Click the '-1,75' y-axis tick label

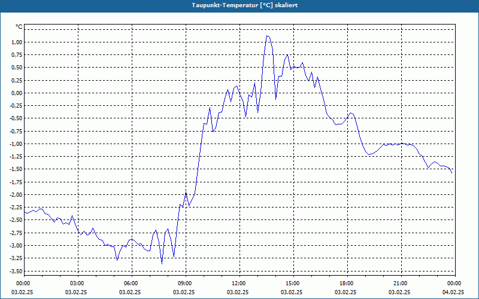16,182
